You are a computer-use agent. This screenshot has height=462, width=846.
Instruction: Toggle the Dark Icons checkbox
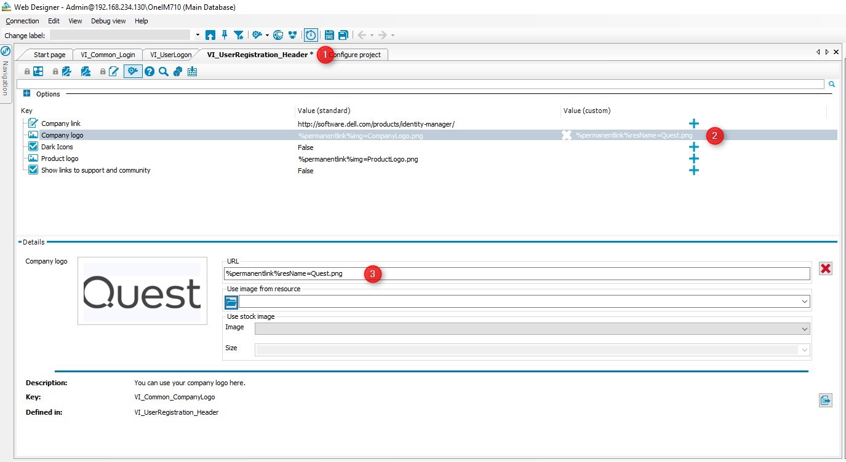(x=33, y=147)
